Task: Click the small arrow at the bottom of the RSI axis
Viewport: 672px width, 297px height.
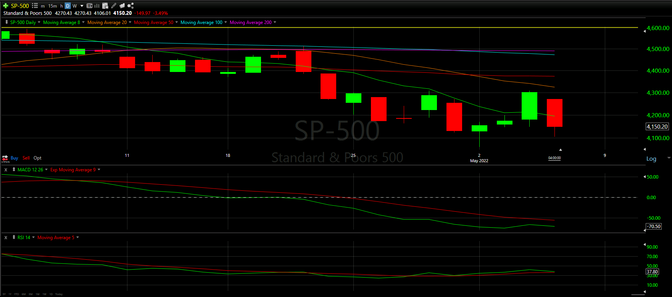Action: (x=645, y=292)
